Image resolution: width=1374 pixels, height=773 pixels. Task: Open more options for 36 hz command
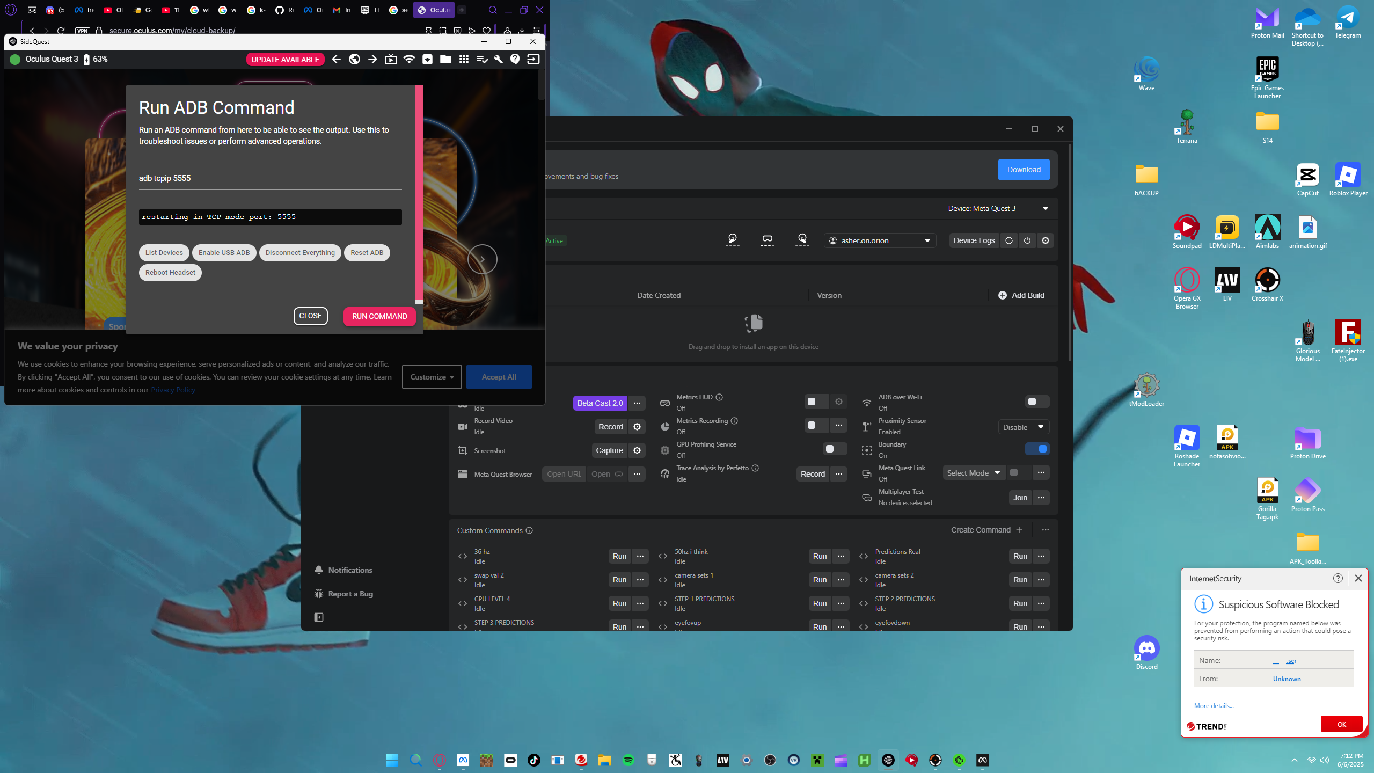pos(640,556)
